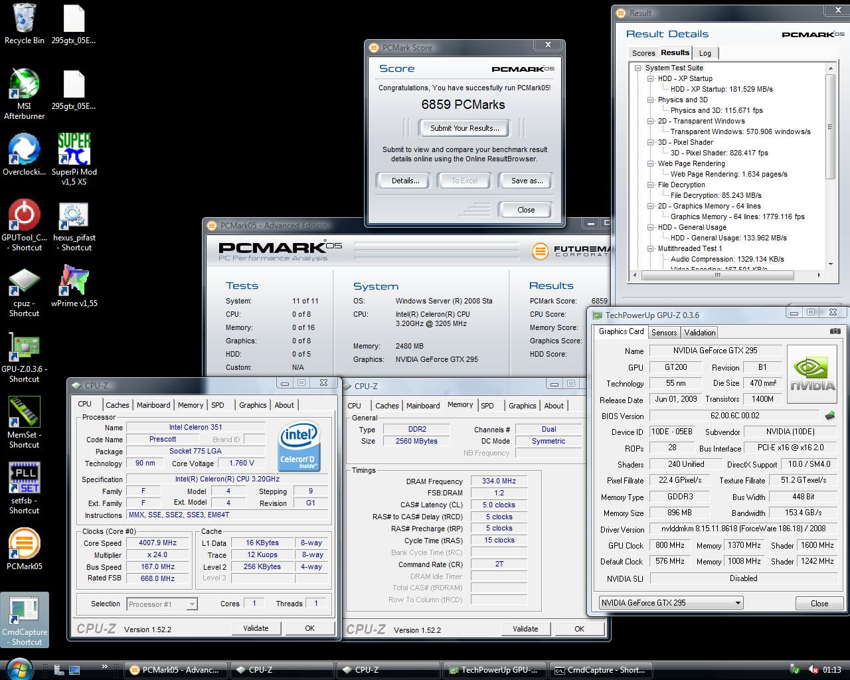Collapse Physics and 3D node
Viewport: 850px width, 680px height.
651,100
